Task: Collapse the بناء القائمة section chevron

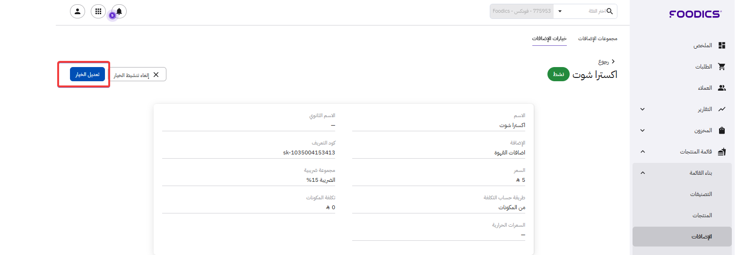Action: click(642, 173)
